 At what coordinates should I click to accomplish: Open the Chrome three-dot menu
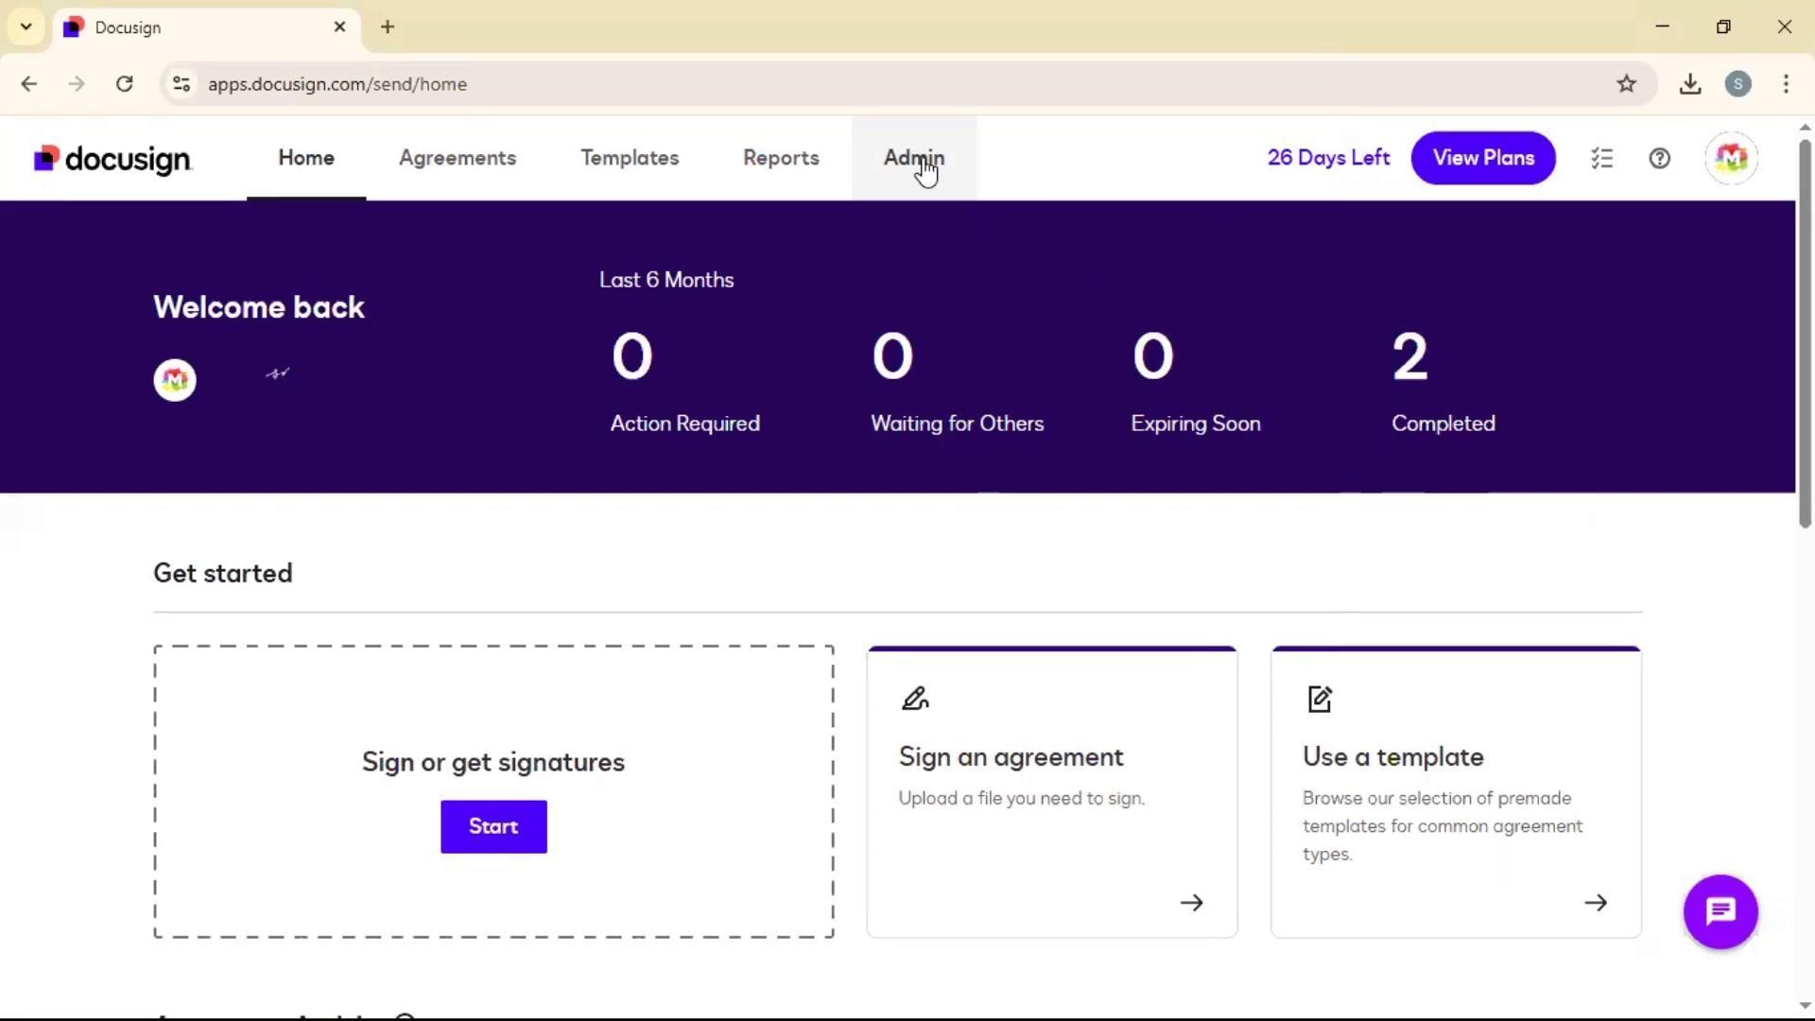coord(1785,84)
